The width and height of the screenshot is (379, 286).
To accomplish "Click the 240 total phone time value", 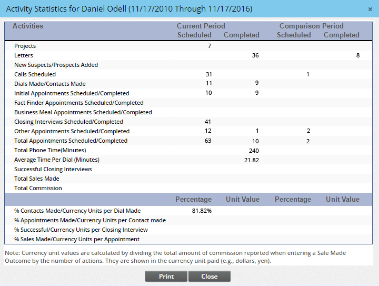I will [253, 151].
